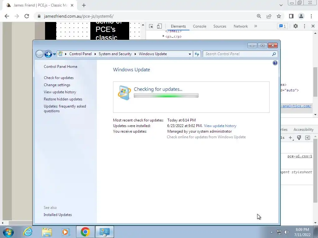Viewport: 318px width, 238px height.
Task: Click the zoom magnifier icon in address bar
Action: click(x=259, y=16)
